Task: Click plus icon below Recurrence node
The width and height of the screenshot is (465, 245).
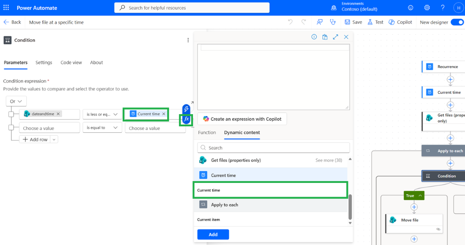Action: pyautogui.click(x=450, y=80)
